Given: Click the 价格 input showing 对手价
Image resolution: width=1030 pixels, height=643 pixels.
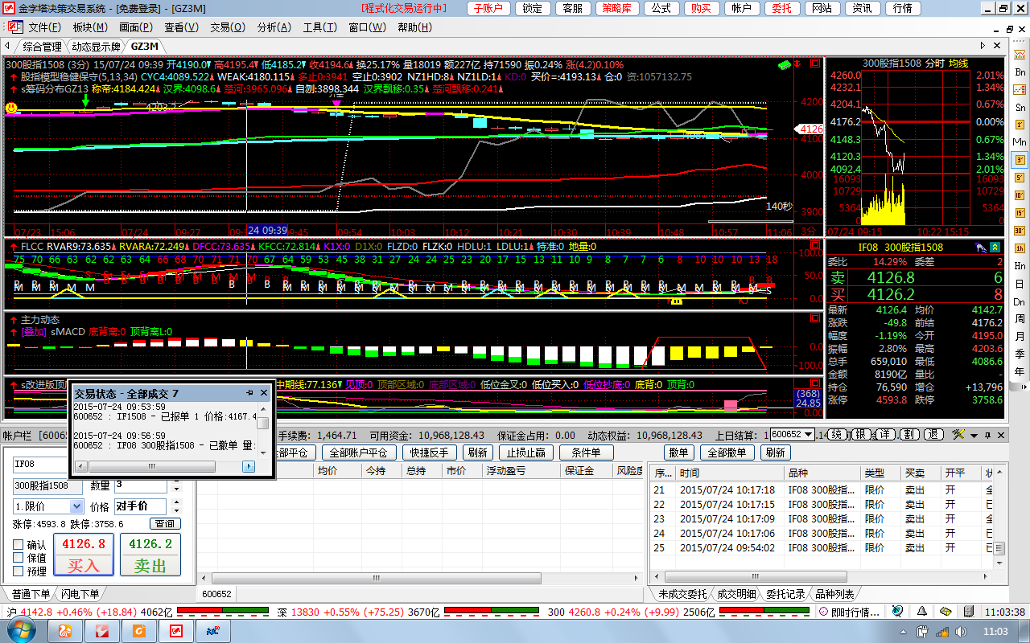Looking at the screenshot, I should pyautogui.click(x=140, y=506).
